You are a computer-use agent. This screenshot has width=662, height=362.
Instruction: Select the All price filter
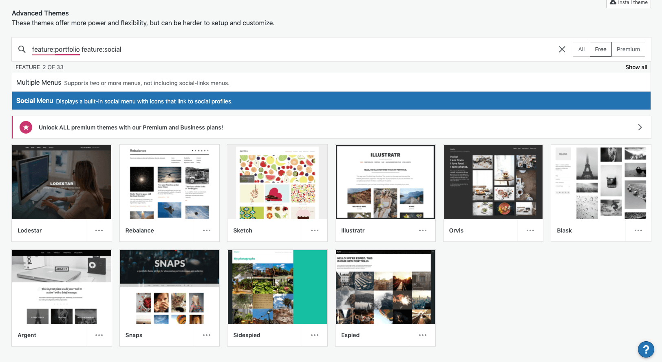pos(581,49)
